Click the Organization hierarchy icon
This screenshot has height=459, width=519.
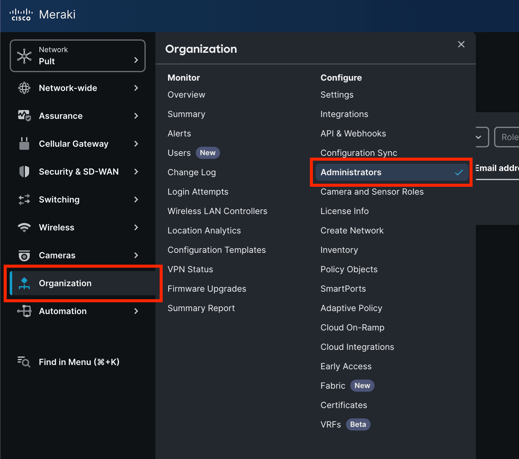[24, 283]
